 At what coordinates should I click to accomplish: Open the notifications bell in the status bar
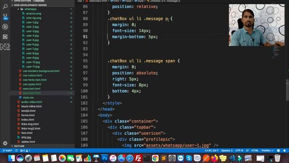coord(284,151)
